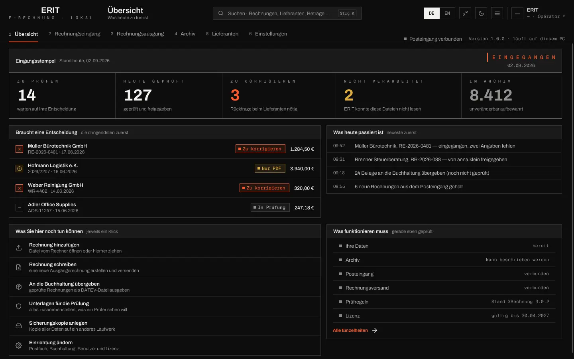
Task: Click the warning icon of Hofmann Logistik
Action: click(x=19, y=168)
